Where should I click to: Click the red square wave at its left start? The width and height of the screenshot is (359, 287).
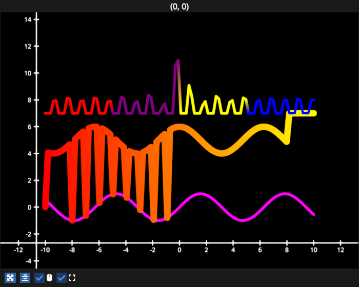click(x=46, y=113)
